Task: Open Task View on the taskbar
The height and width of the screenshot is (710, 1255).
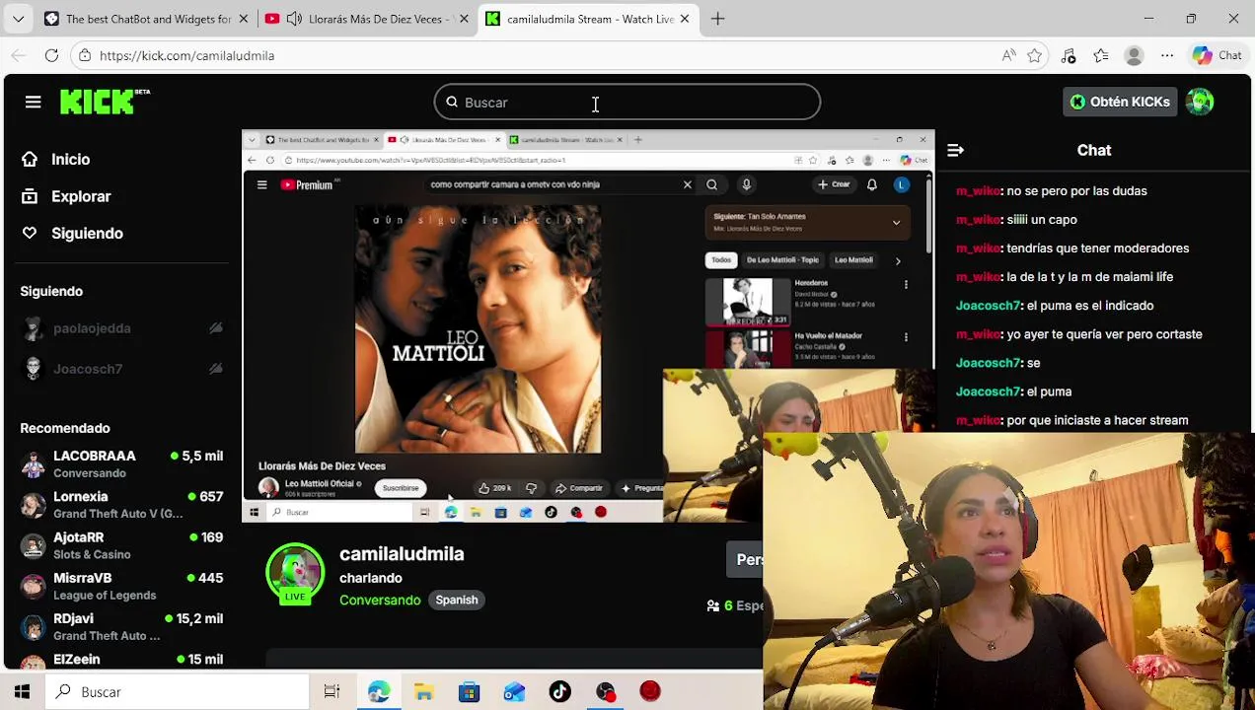Action: point(332,692)
